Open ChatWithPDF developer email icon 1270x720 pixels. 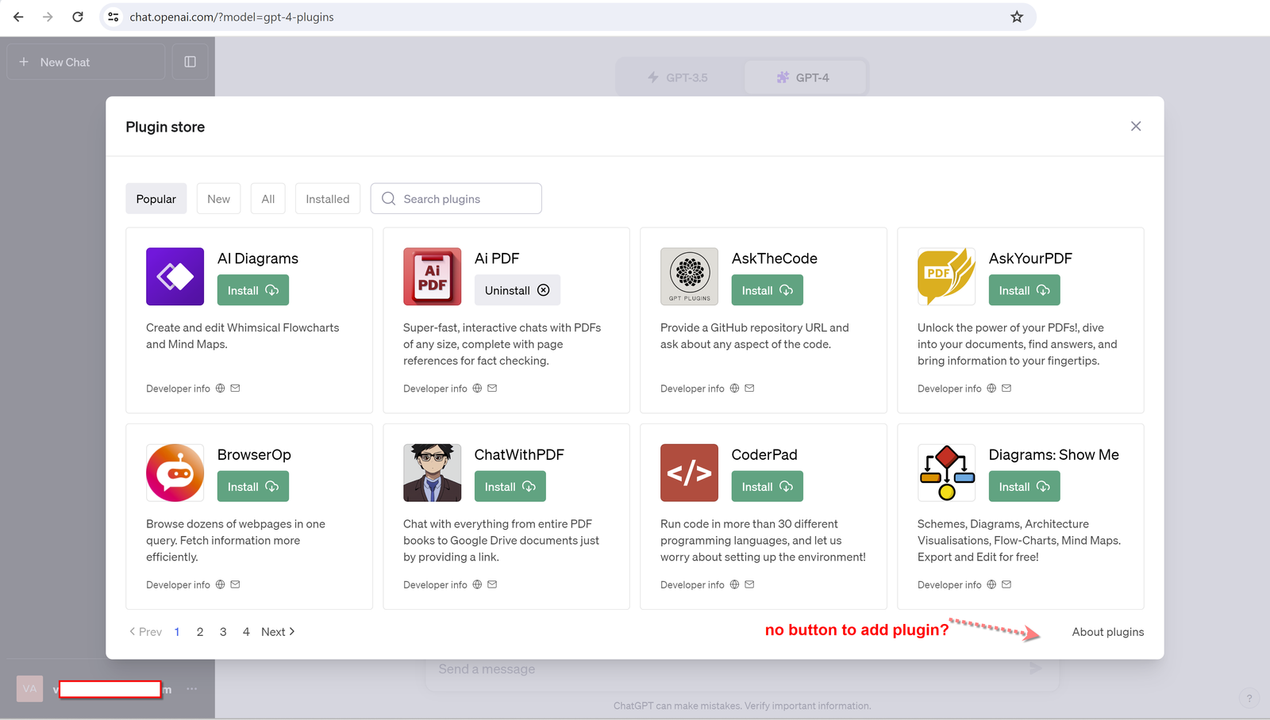(x=492, y=584)
